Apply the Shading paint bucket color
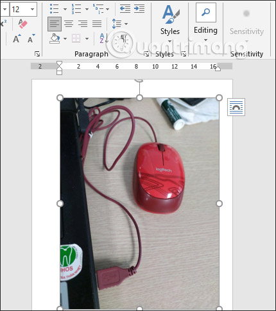Viewport: 276px width, 311px height. click(55, 38)
